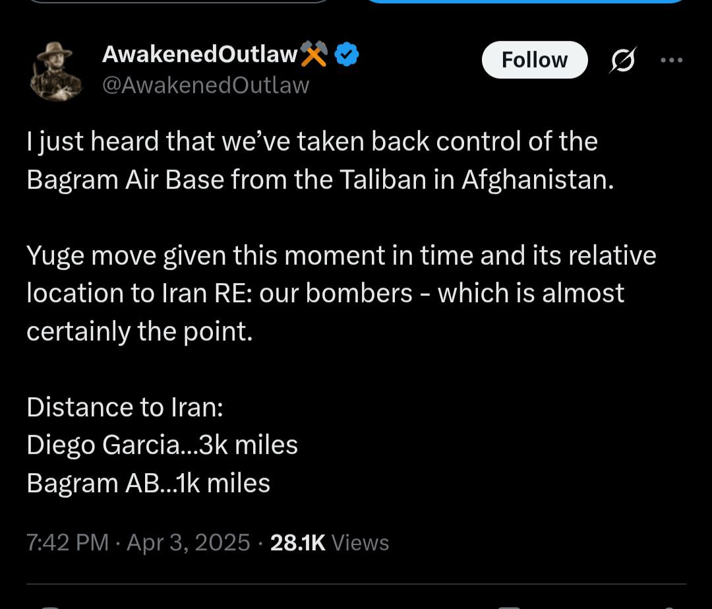Click the Apr 3, 2025 date
This screenshot has width=712, height=609.
pyautogui.click(x=189, y=542)
